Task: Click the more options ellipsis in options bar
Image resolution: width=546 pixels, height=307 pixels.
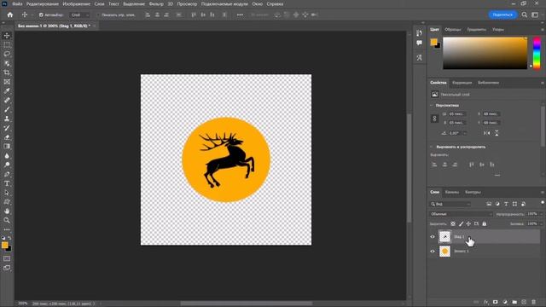Action: pos(240,14)
